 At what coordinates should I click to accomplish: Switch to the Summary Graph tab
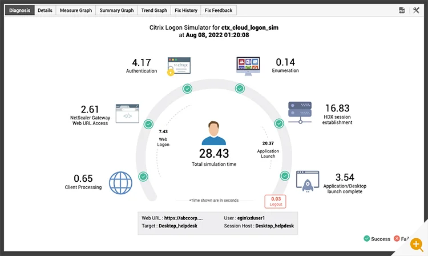pyautogui.click(x=116, y=10)
